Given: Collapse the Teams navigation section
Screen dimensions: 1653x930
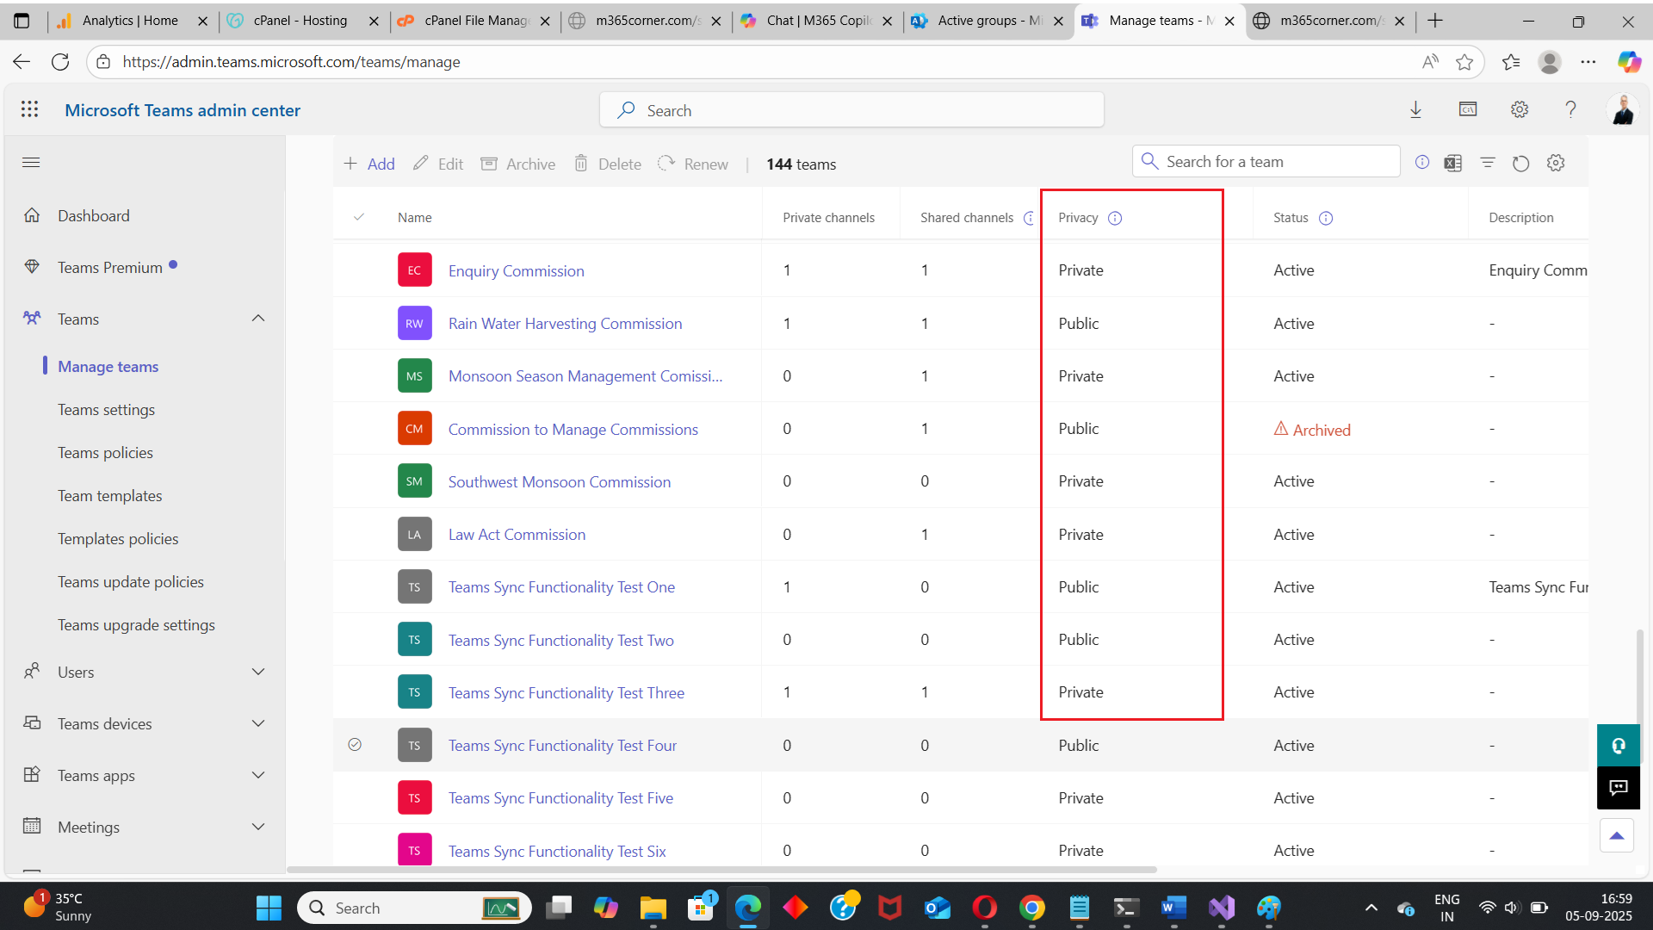Looking at the screenshot, I should coord(257,319).
